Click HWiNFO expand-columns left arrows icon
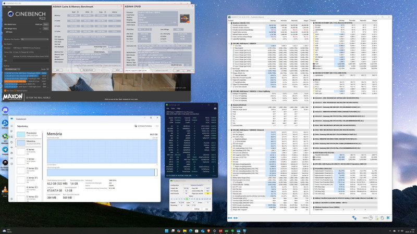 [230, 218]
